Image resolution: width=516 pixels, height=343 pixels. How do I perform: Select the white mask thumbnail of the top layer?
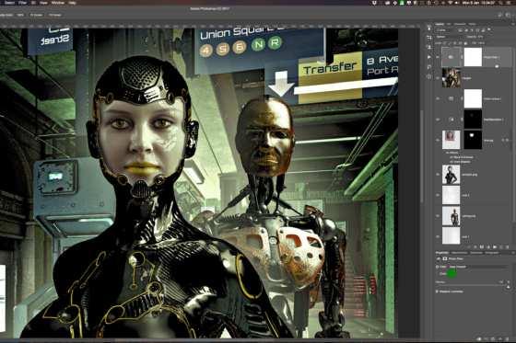[473, 57]
